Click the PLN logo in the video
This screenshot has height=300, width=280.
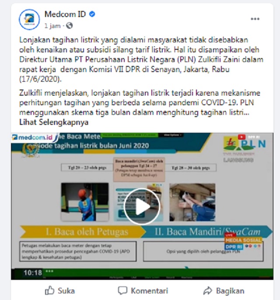click(245, 145)
